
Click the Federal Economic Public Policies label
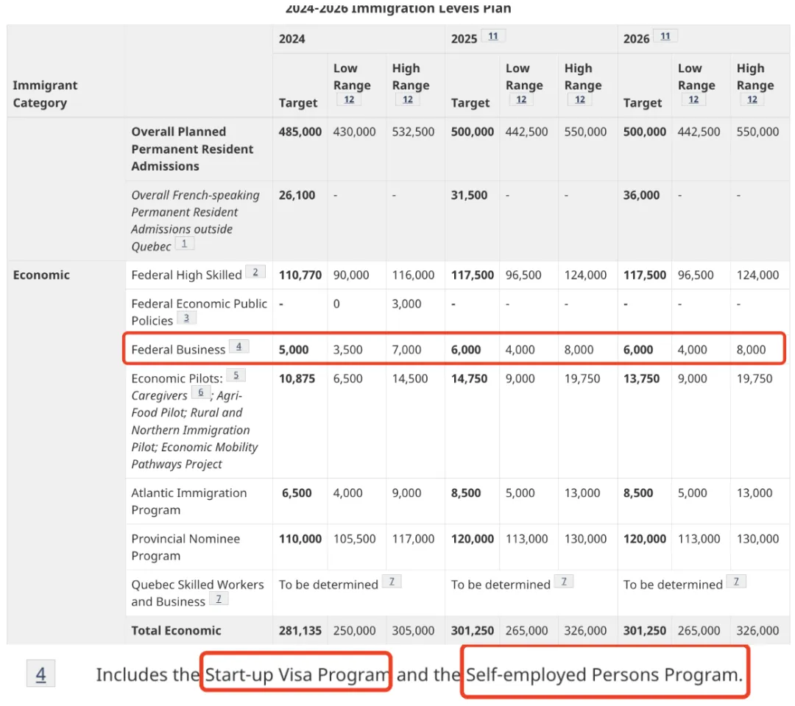tap(199, 312)
